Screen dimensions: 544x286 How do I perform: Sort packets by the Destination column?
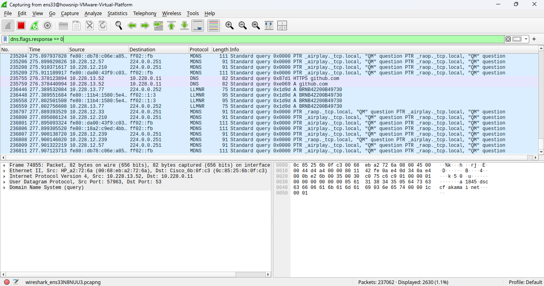tap(158, 50)
